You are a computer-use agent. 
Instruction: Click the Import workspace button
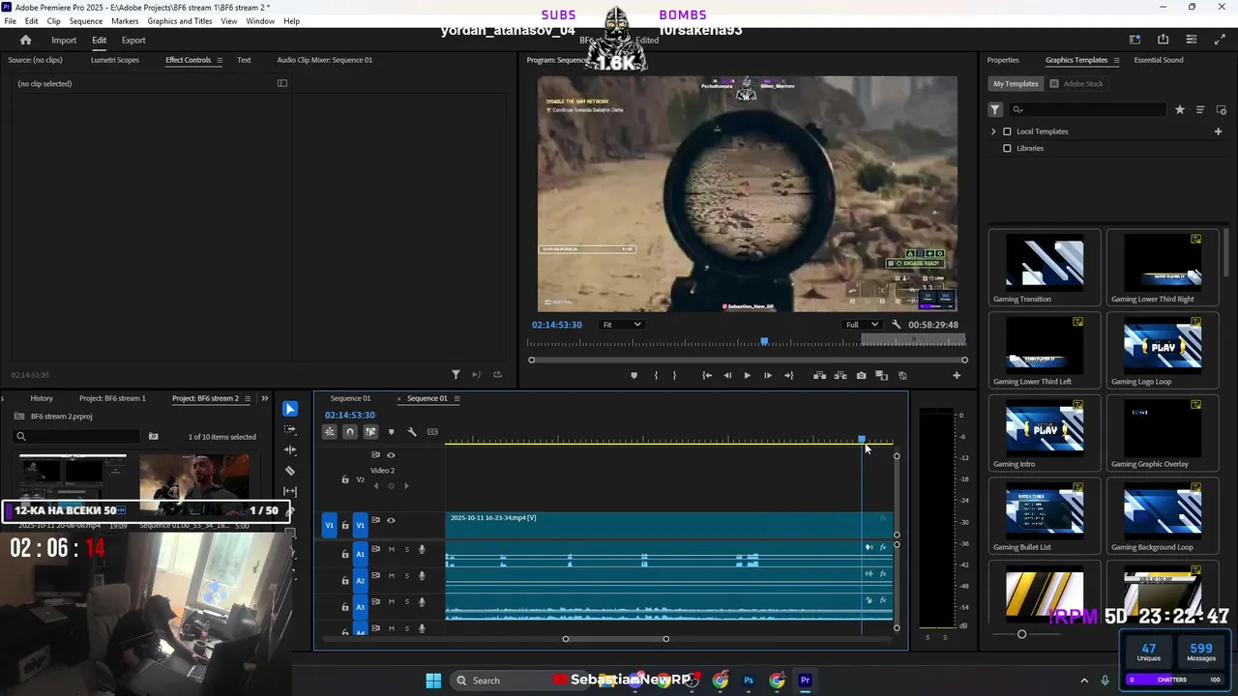pos(64,41)
